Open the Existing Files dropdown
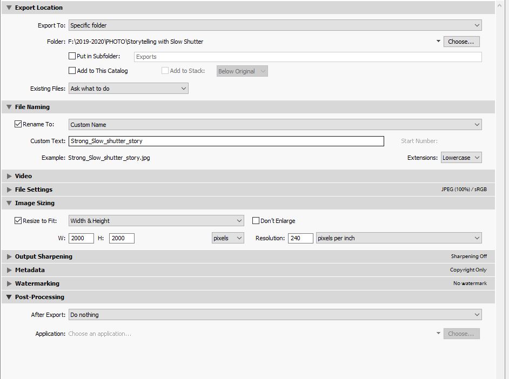The image size is (509, 379). click(128, 89)
